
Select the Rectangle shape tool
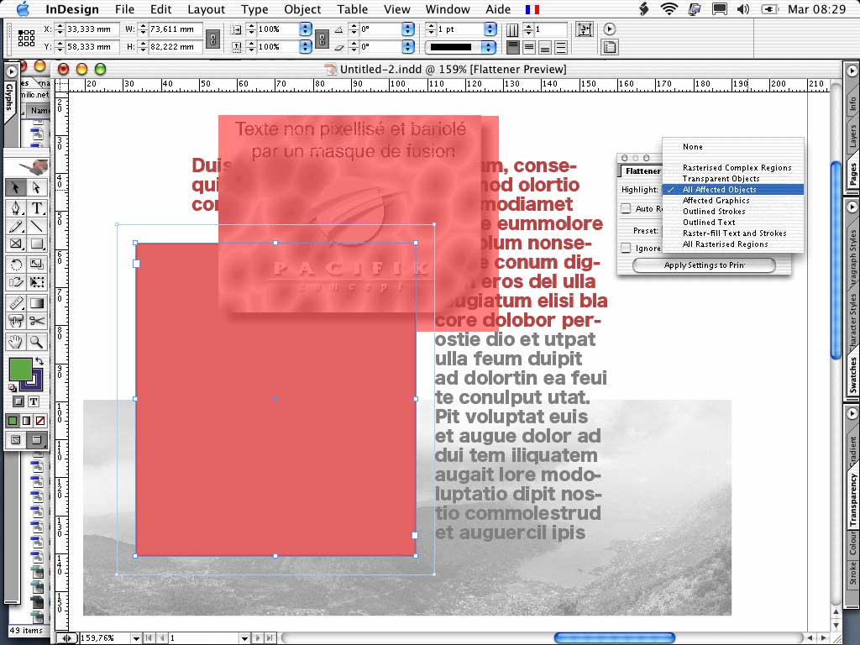point(36,244)
